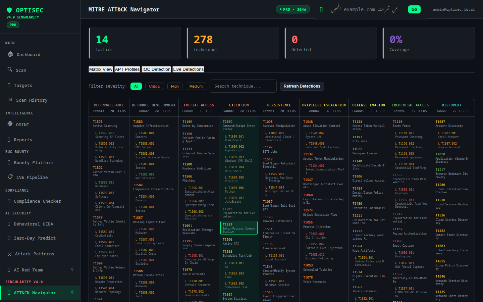
Task: Select the All severity filter
Action: click(136, 86)
